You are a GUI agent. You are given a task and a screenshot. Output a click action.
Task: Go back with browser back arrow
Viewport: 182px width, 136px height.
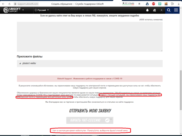[x=3, y=4]
